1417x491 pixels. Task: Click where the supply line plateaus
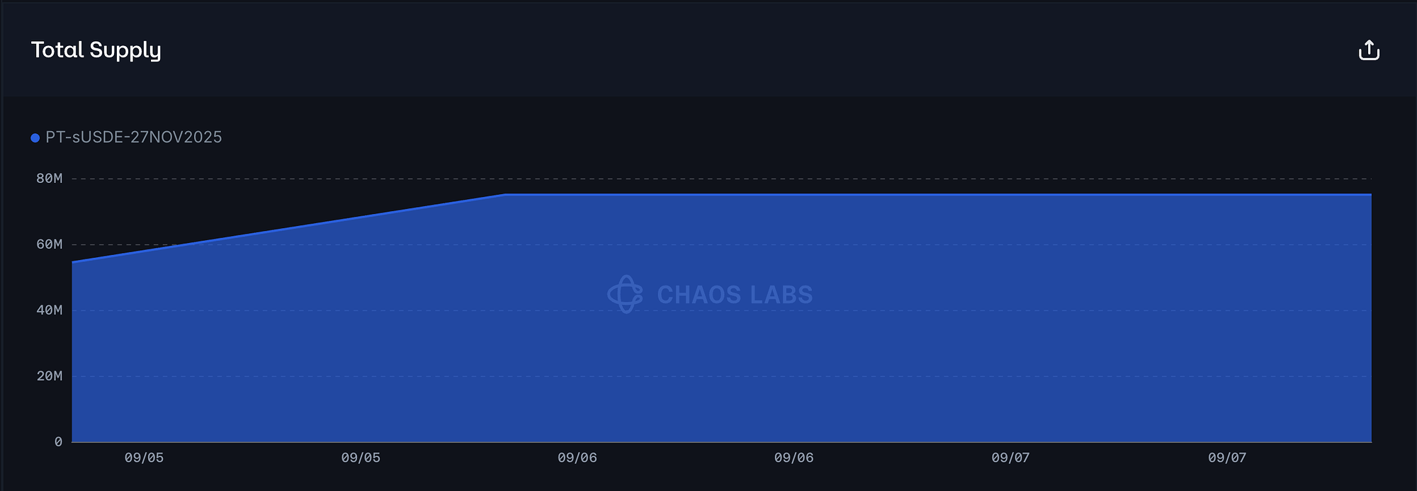click(x=504, y=194)
